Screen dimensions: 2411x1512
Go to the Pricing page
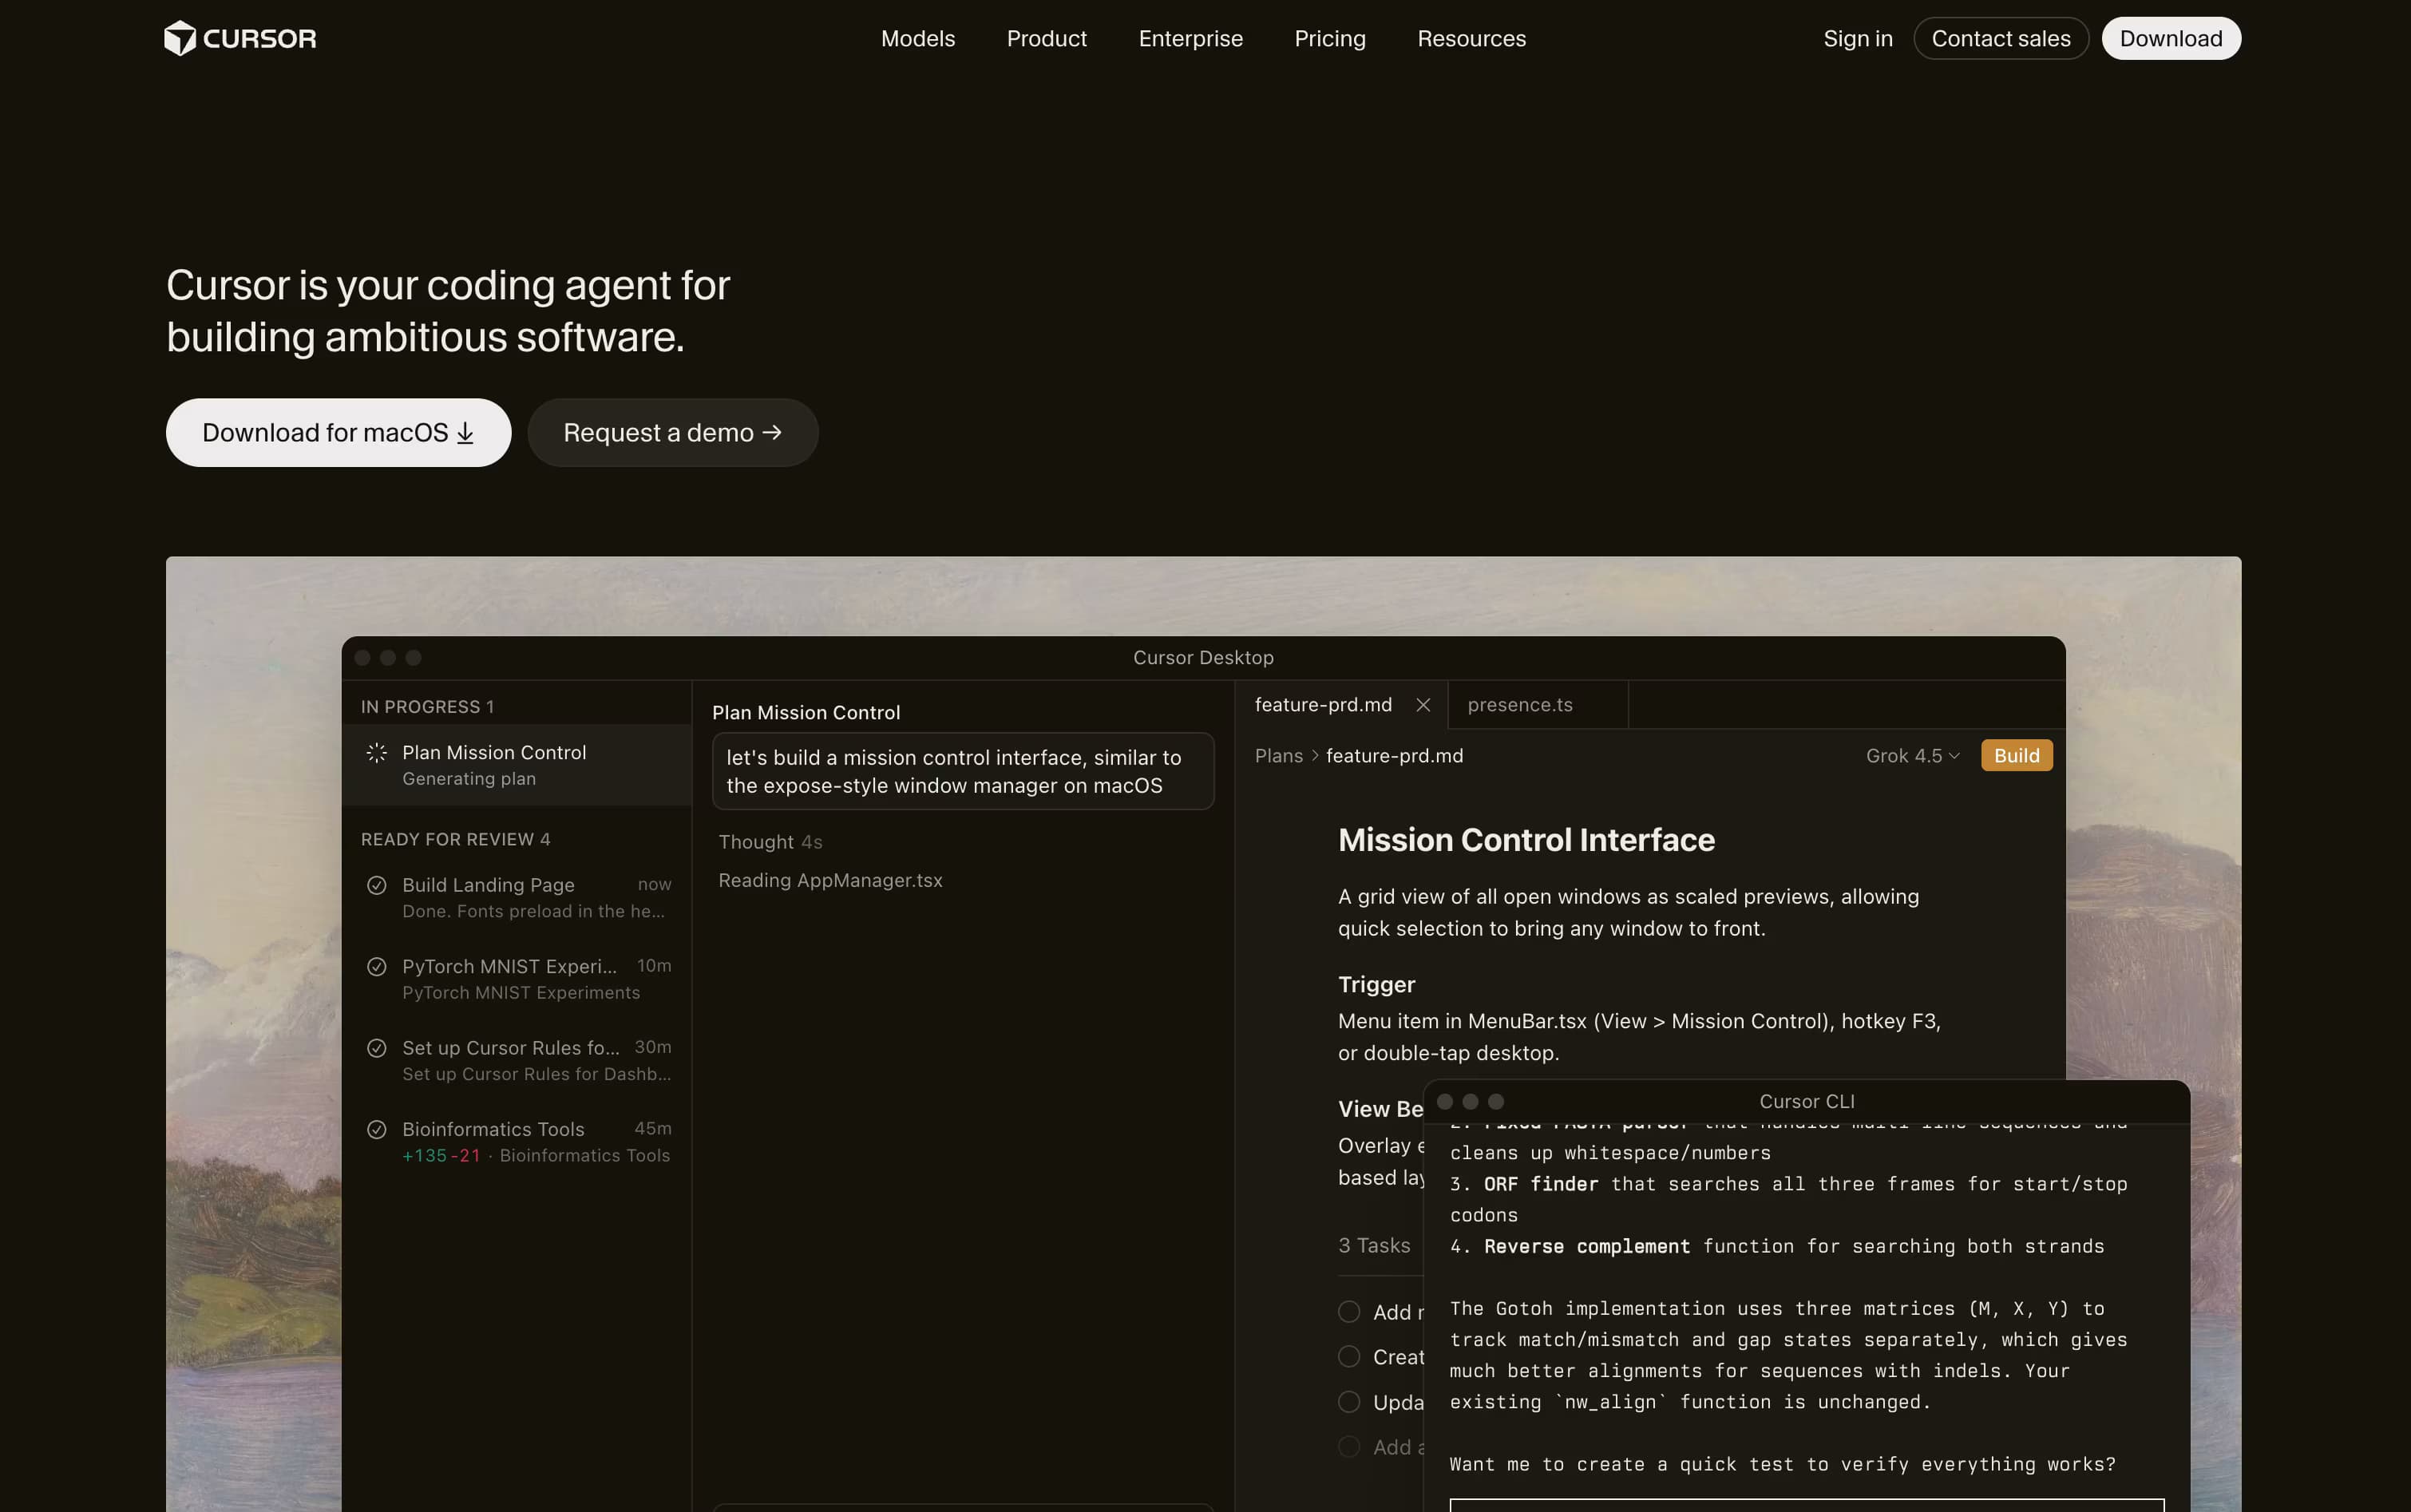(x=1329, y=38)
